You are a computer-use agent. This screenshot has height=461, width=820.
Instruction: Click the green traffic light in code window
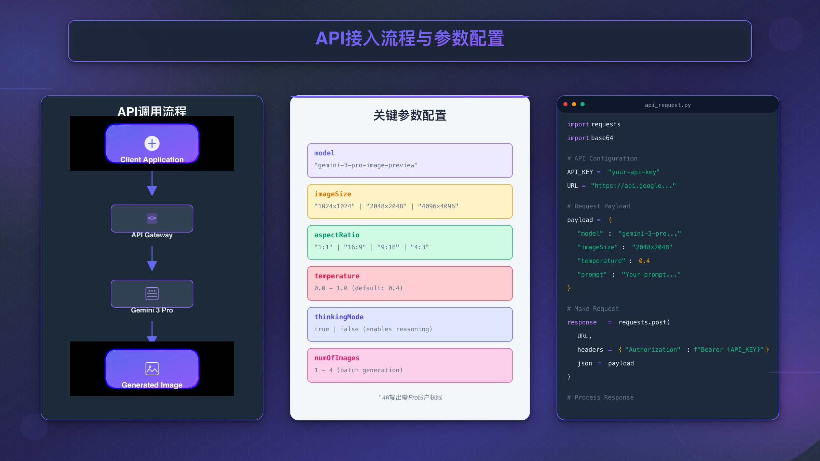tap(583, 104)
